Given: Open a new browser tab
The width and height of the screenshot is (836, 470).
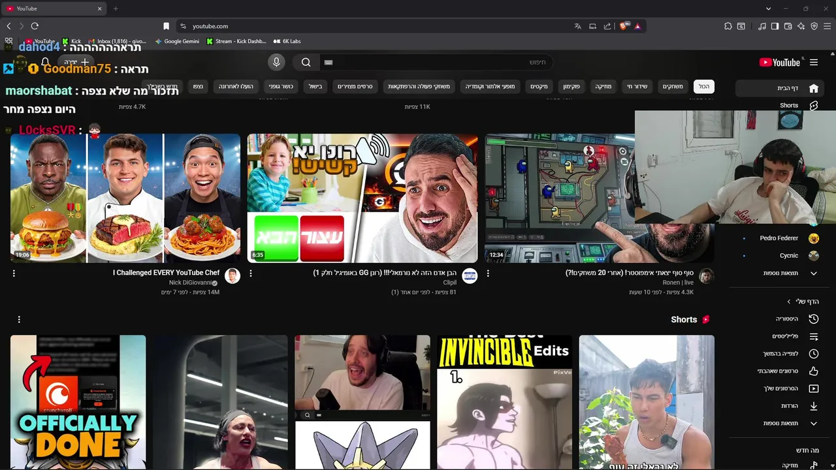Looking at the screenshot, I should 116,8.
